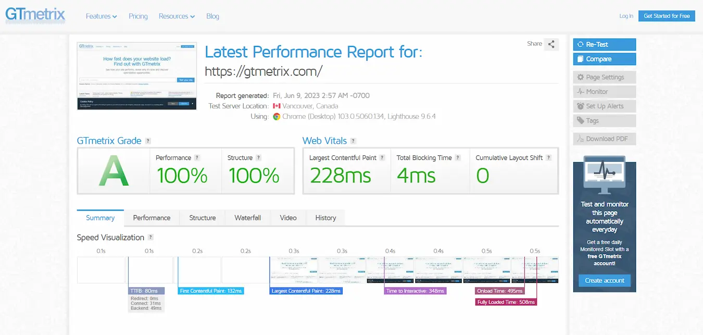Open the Structure tab
Viewport: 703px width, 335px height.
tap(202, 218)
